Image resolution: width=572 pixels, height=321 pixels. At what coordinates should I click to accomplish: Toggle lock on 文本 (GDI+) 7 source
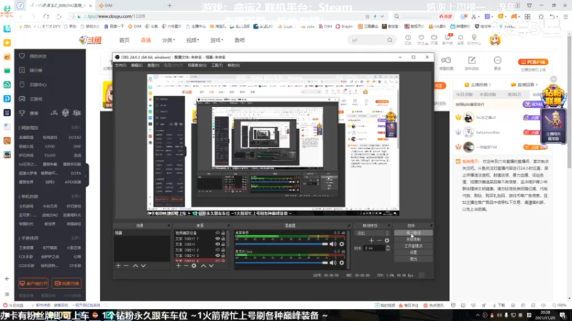(223, 239)
